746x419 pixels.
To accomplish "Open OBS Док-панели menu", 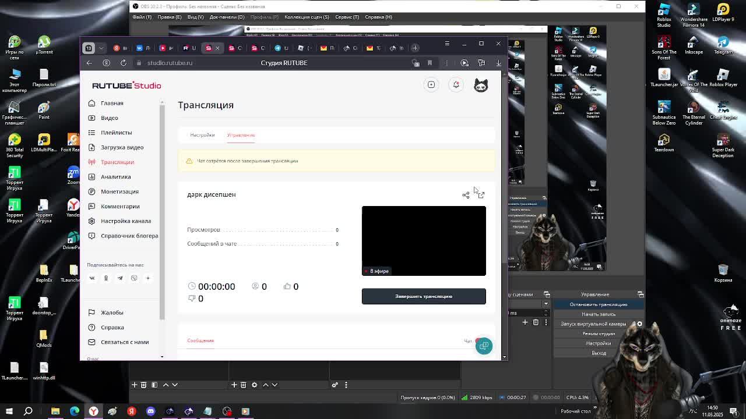I will click(227, 17).
